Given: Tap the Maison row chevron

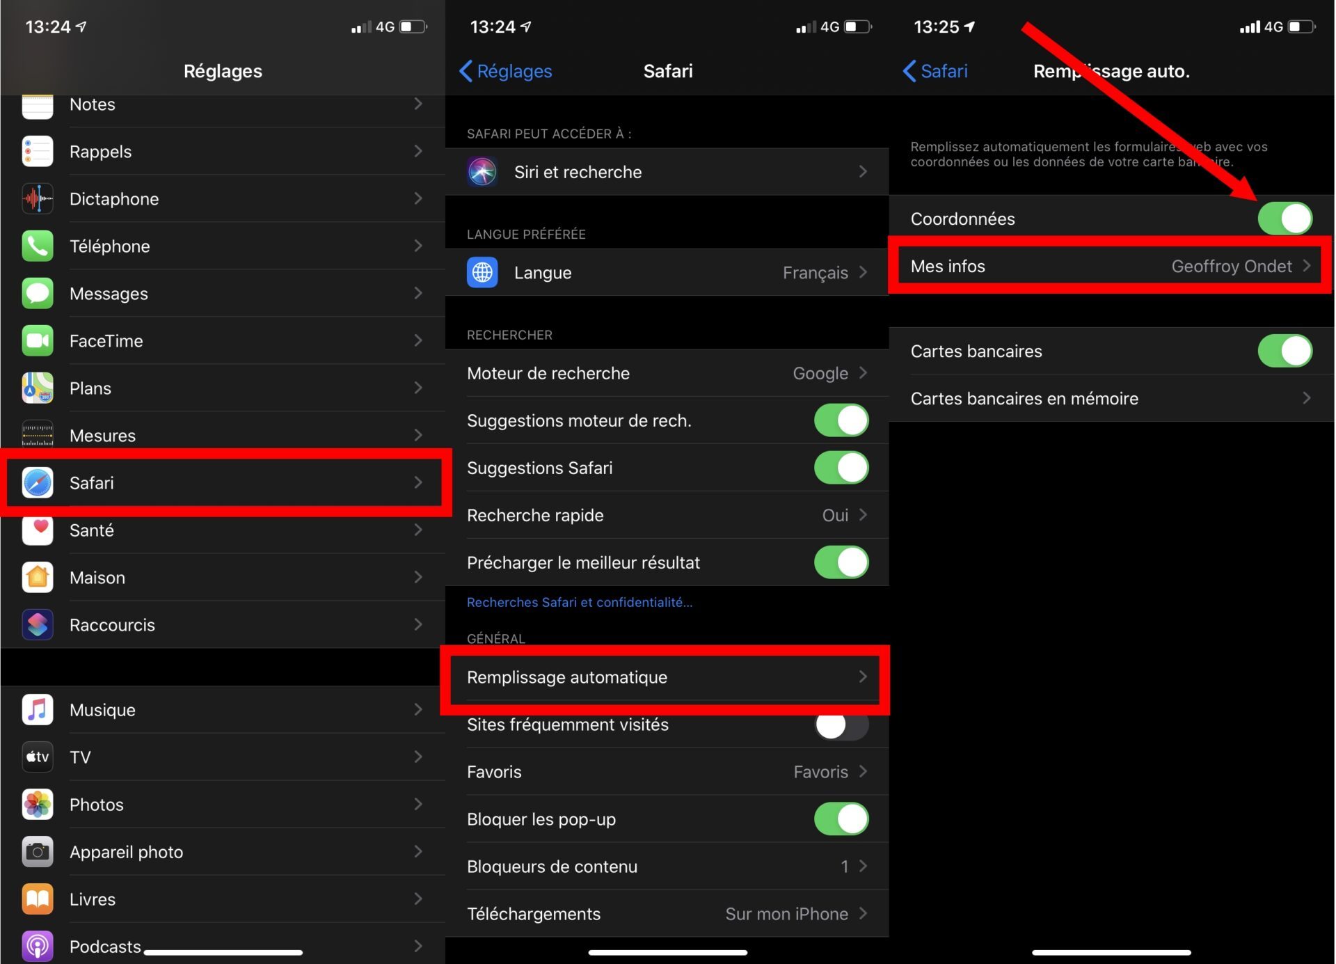Looking at the screenshot, I should pyautogui.click(x=418, y=577).
